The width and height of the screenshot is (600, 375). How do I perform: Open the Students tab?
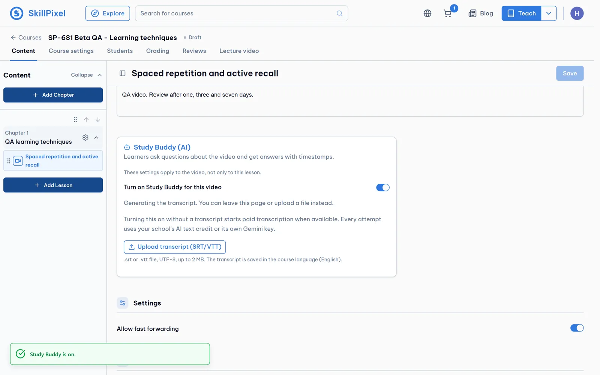click(120, 51)
